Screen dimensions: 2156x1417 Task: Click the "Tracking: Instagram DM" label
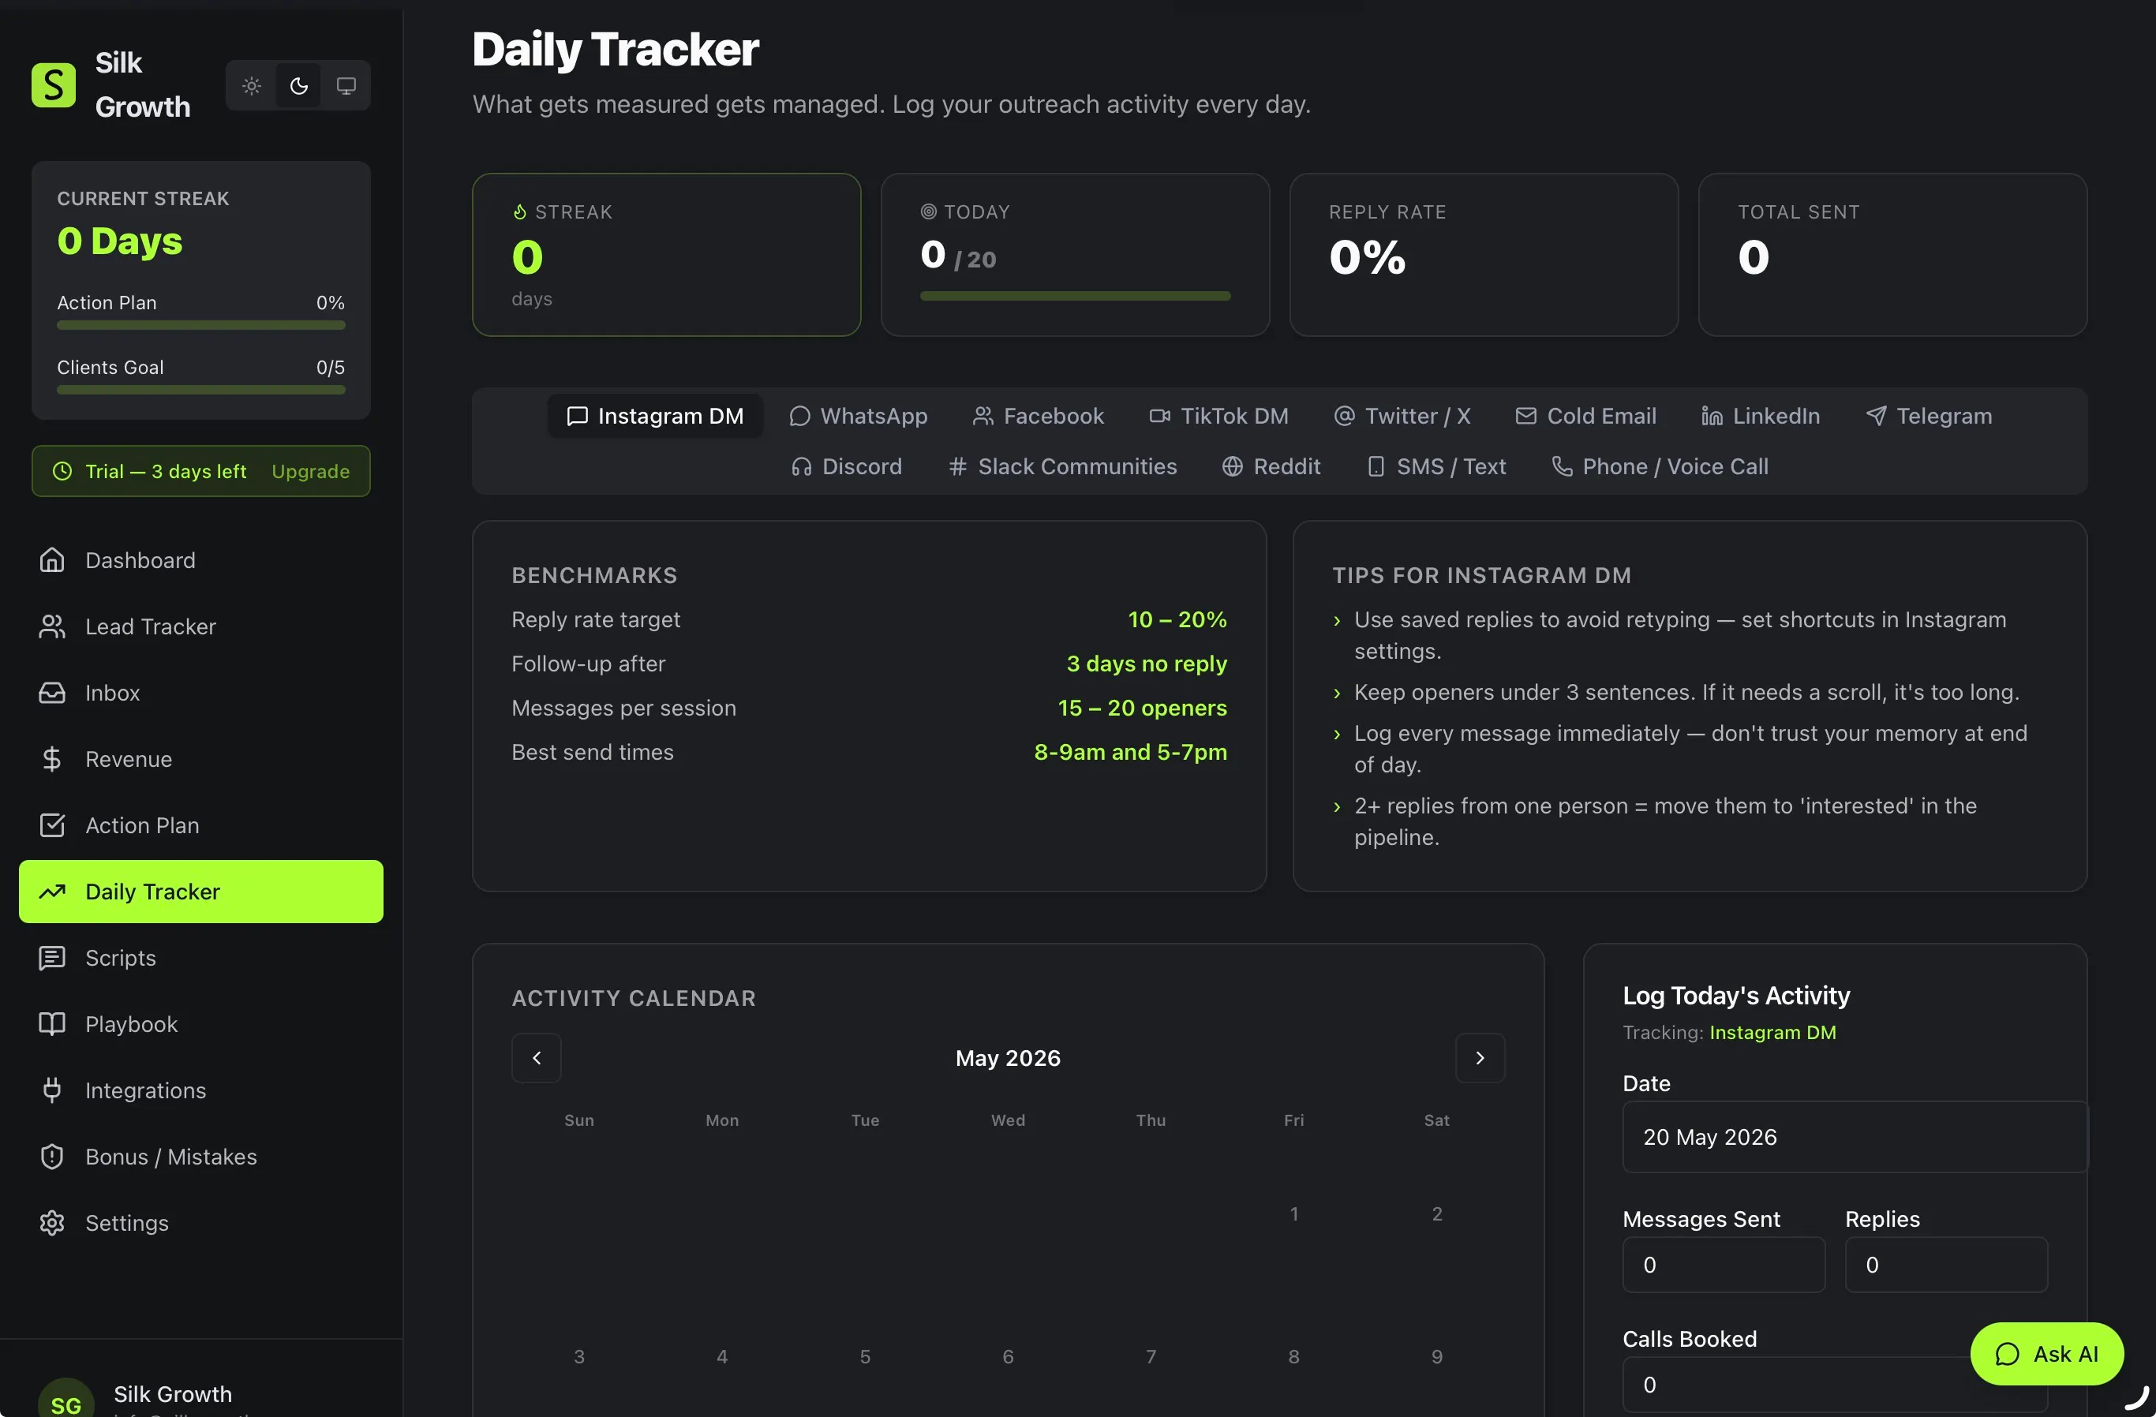pyautogui.click(x=1729, y=1032)
